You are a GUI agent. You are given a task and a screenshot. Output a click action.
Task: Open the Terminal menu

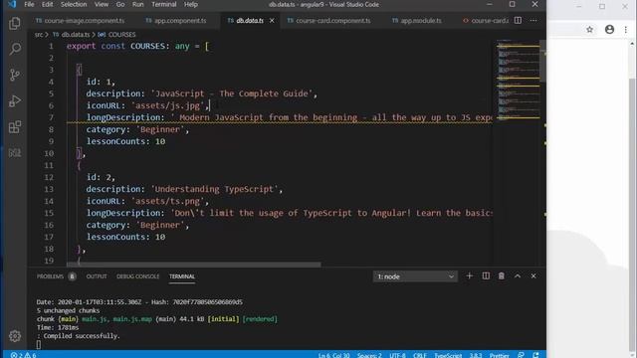163,4
